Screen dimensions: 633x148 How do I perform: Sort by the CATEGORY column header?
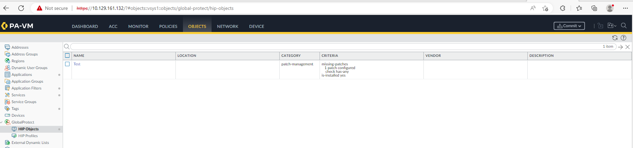(299, 56)
